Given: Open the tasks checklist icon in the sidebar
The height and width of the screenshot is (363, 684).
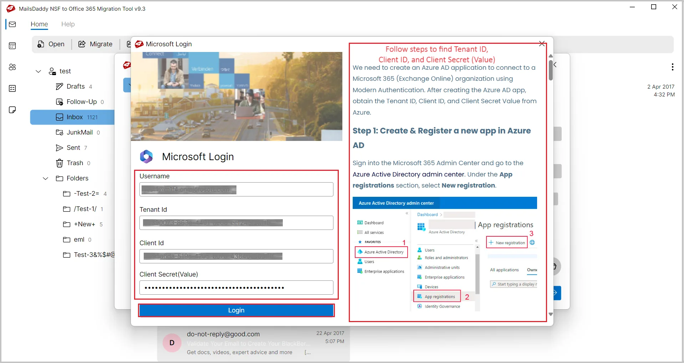Looking at the screenshot, I should tap(12, 88).
